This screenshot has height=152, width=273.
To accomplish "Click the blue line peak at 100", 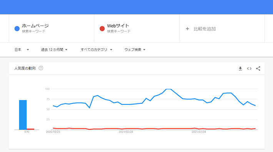I will tap(168, 89).
